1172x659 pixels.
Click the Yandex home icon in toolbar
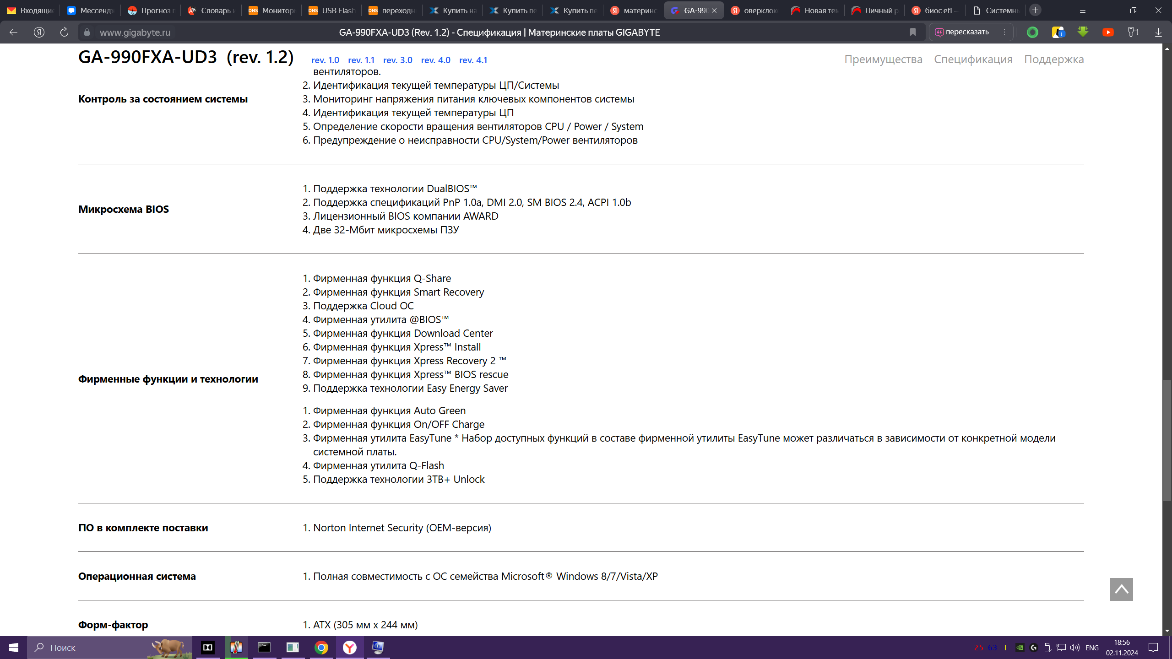39,32
